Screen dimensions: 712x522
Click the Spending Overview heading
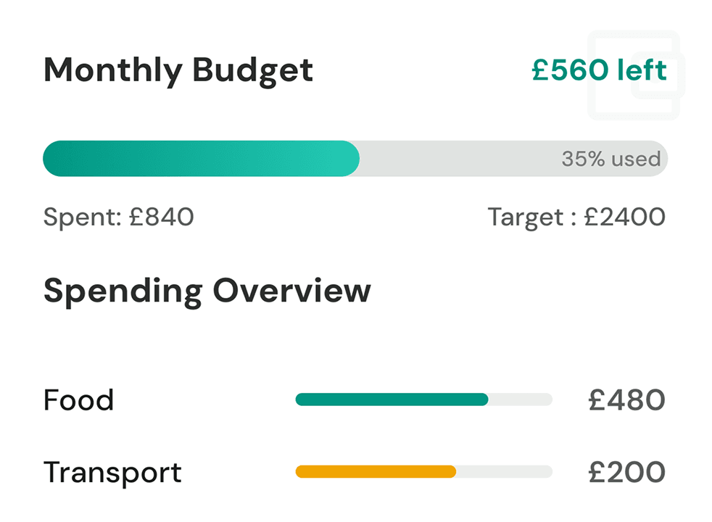point(207,291)
